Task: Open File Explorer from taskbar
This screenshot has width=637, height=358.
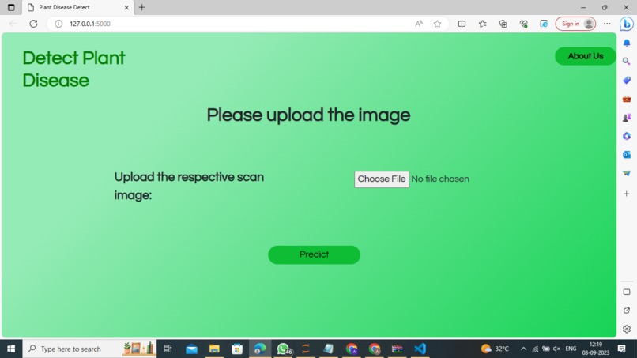Action: [x=214, y=349]
